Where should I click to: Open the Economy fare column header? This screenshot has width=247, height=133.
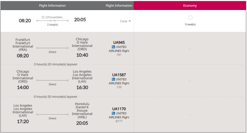tap(190, 6)
